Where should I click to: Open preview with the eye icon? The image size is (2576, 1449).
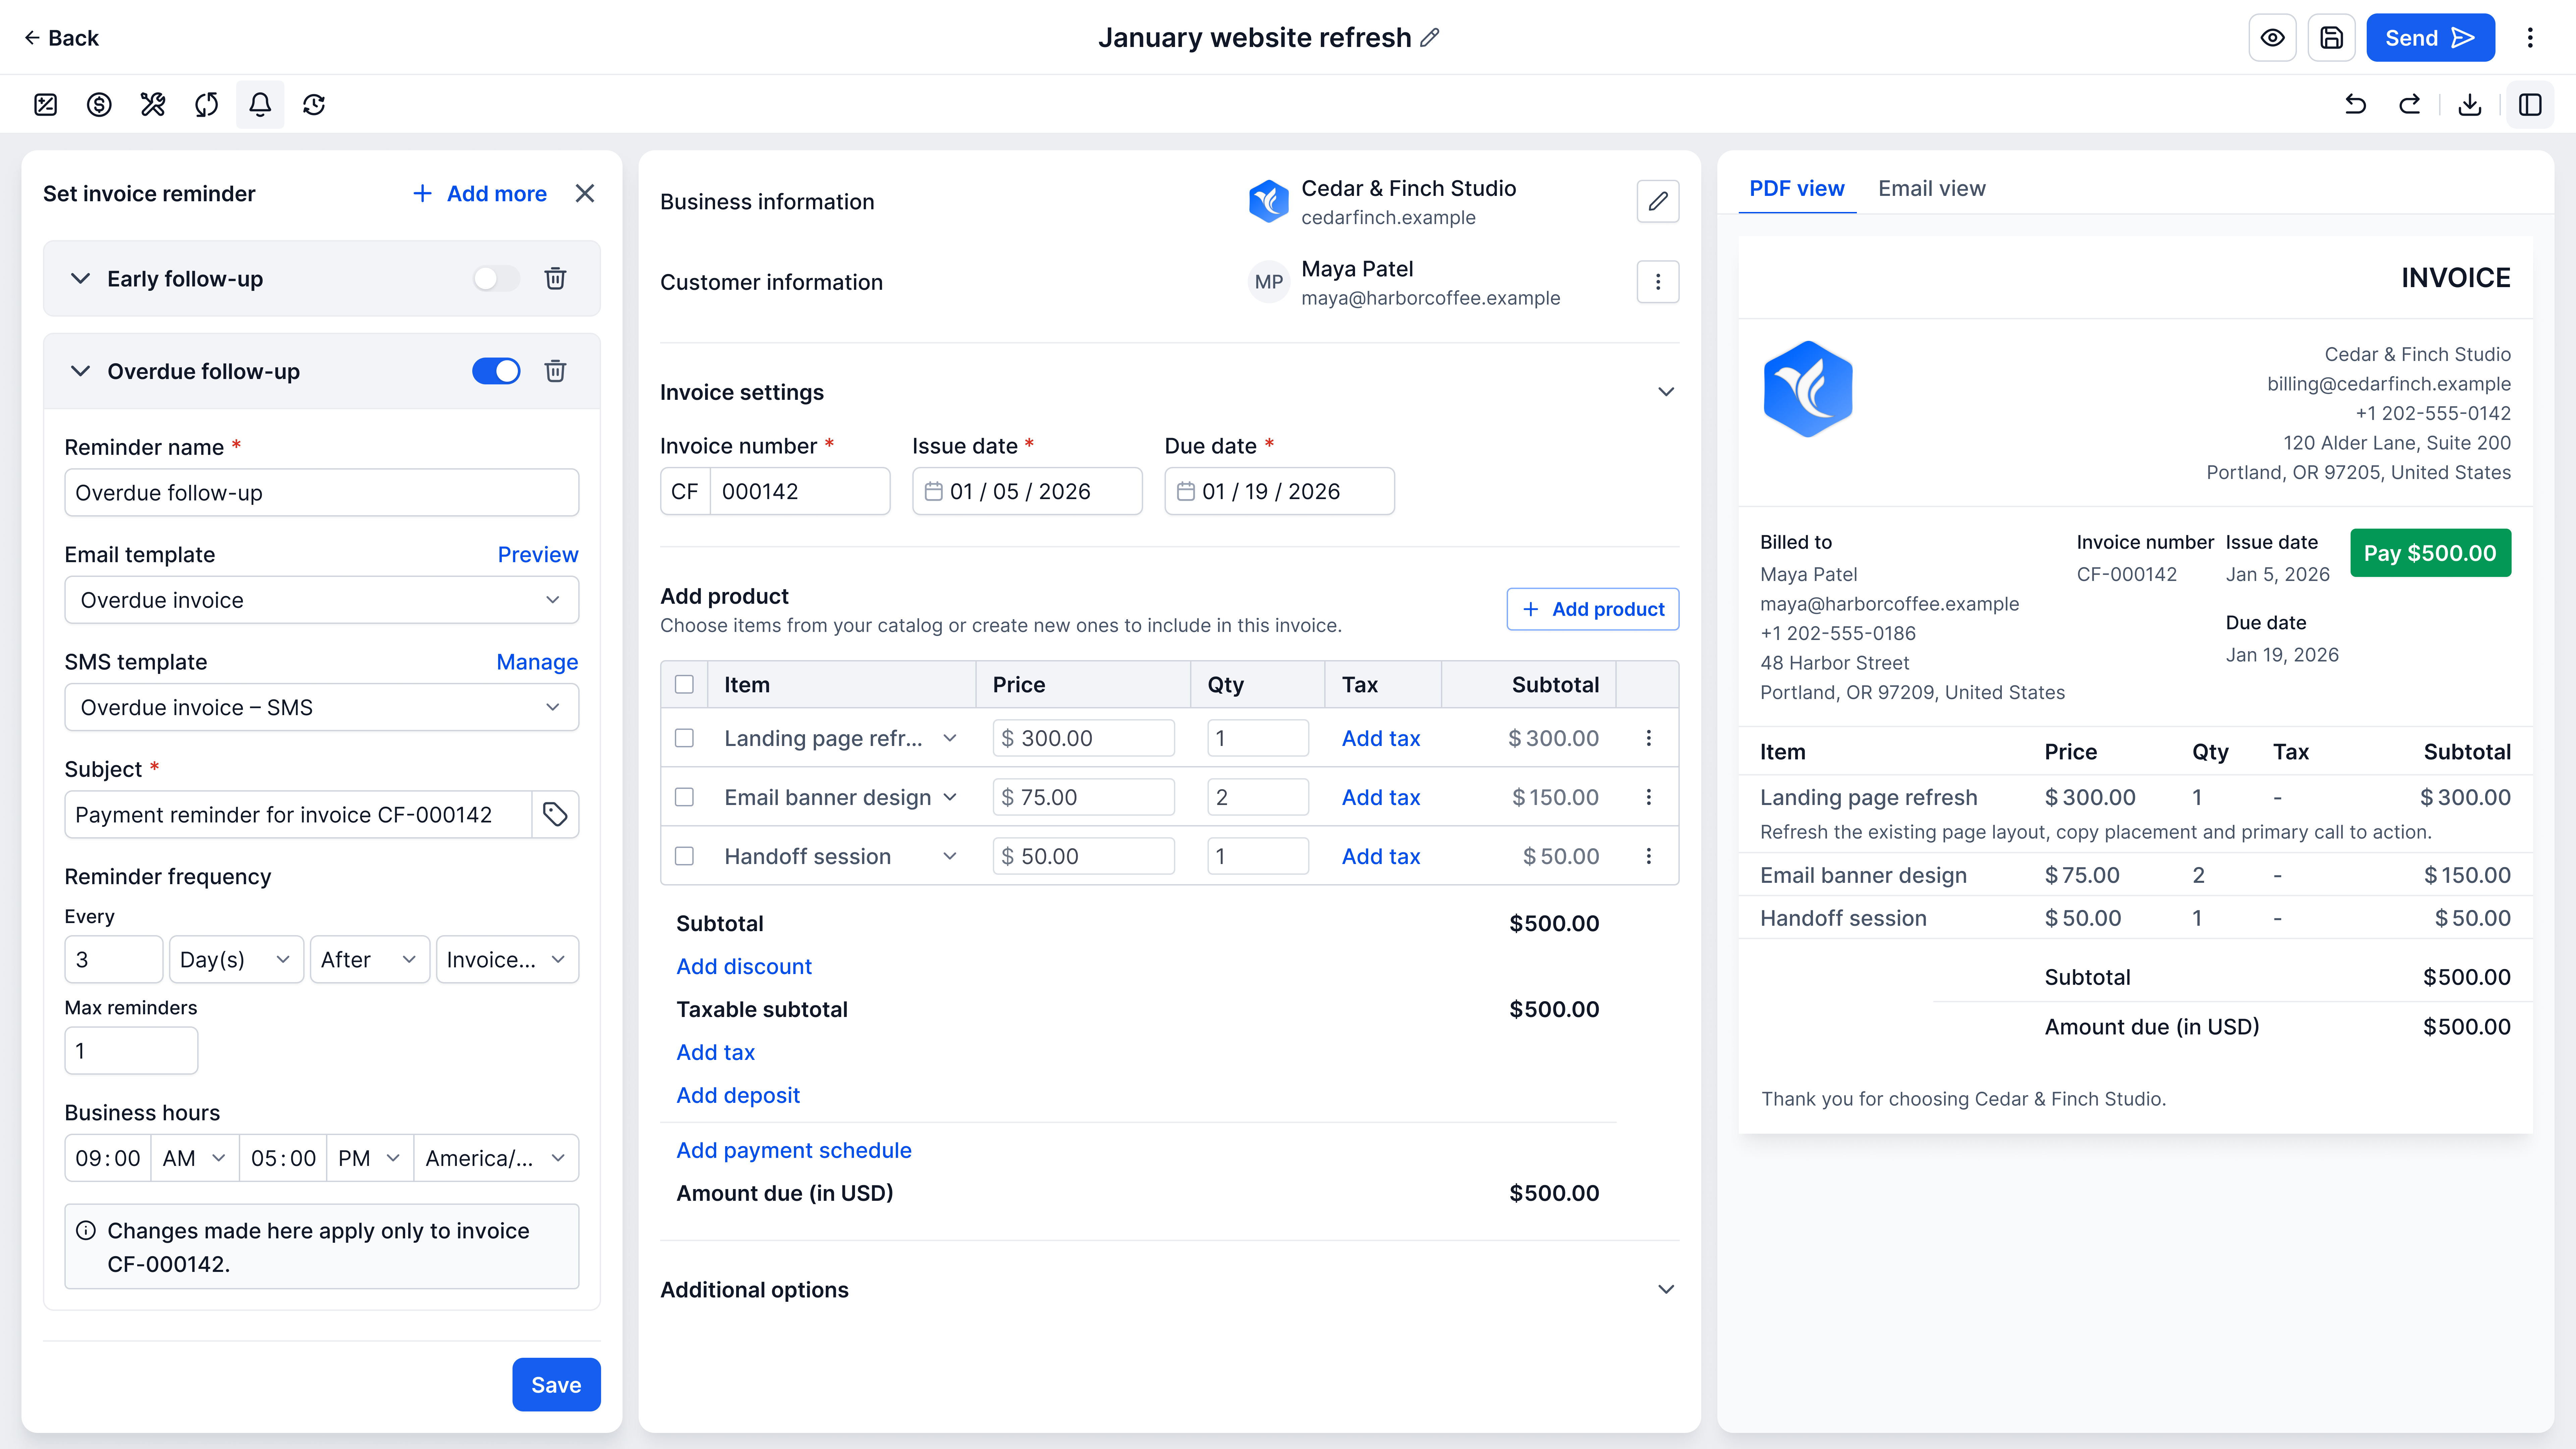point(2272,38)
